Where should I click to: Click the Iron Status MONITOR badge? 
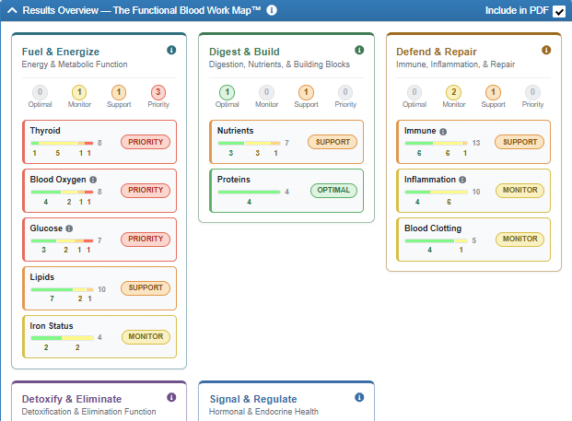146,337
